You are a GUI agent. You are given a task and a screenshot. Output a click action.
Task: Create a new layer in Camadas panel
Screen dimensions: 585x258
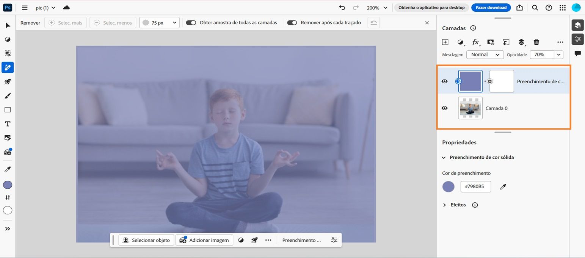pos(445,42)
